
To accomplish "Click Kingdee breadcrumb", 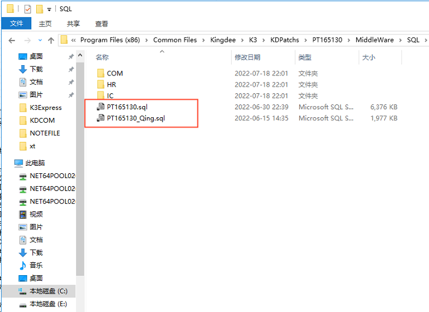I will coord(222,40).
